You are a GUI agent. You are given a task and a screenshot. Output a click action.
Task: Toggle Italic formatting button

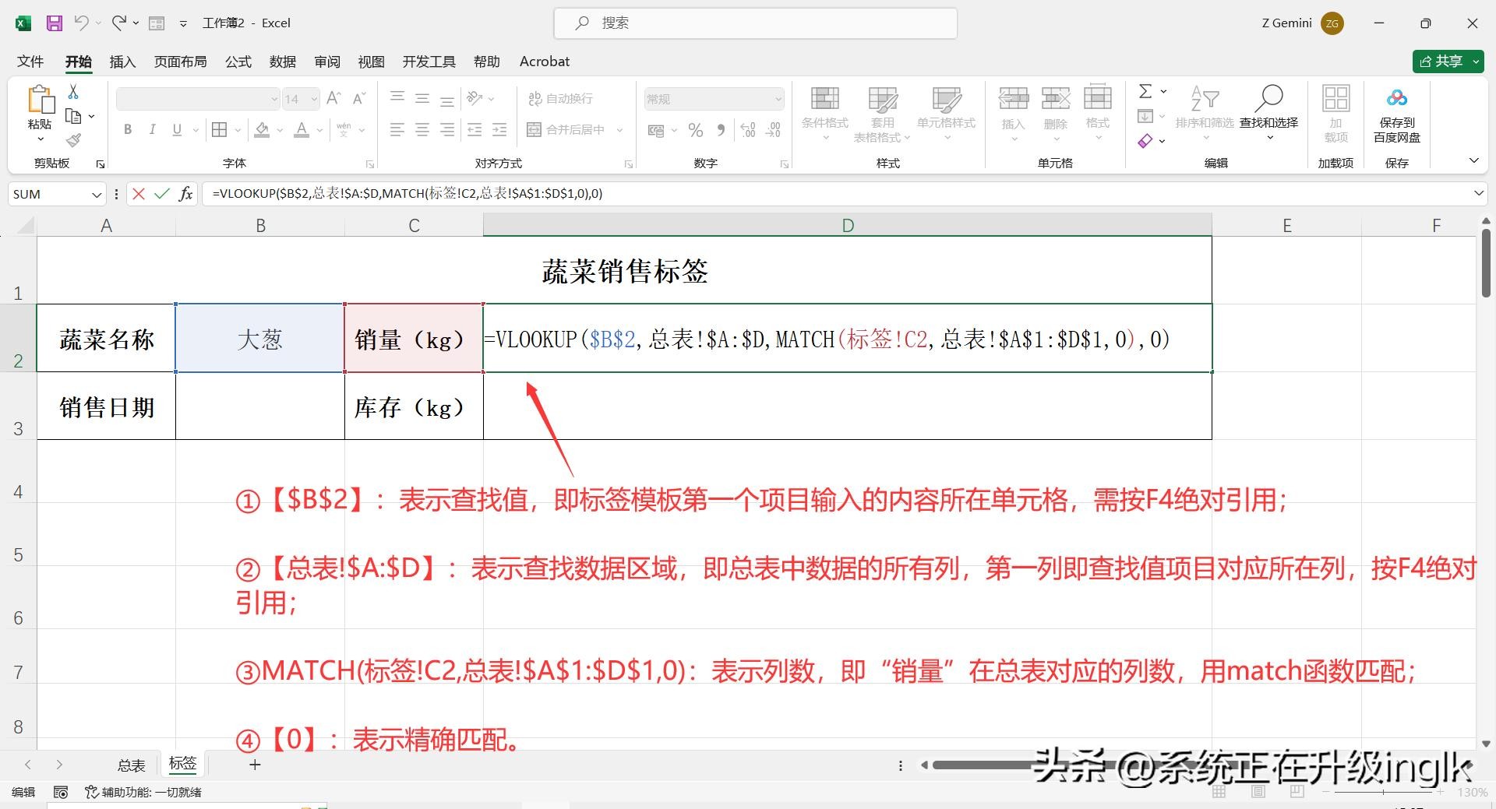153,130
